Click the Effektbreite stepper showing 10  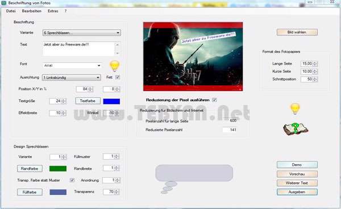tap(58, 113)
